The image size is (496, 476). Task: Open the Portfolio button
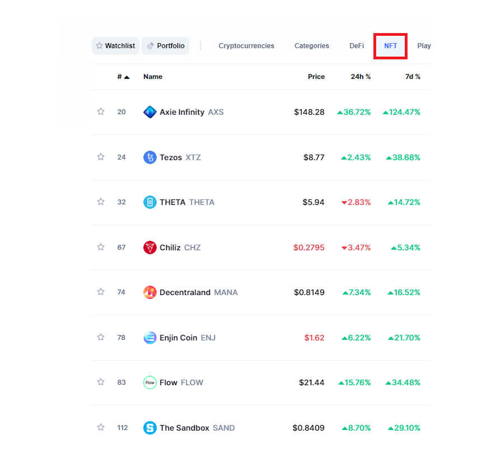(x=166, y=46)
